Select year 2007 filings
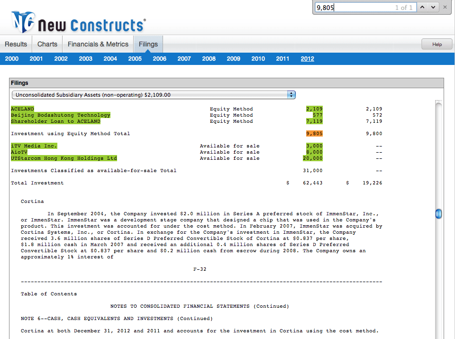The height and width of the screenshot is (339, 455). 184,59
